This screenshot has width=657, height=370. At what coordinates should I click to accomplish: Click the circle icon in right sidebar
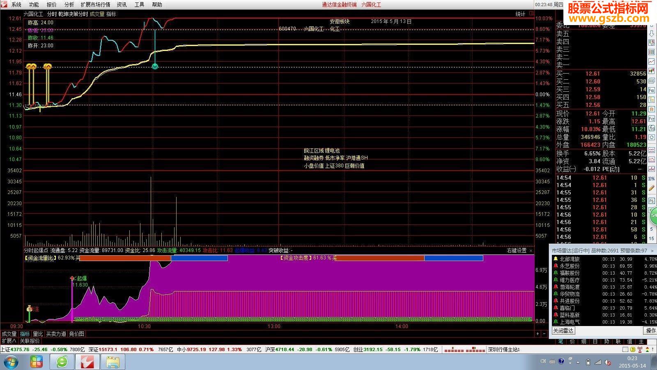[x=652, y=137]
